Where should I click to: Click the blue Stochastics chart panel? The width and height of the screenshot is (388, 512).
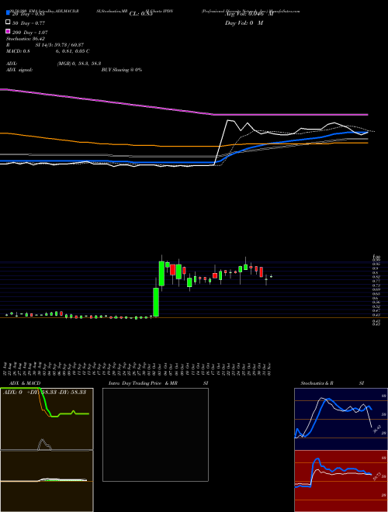tap(341, 419)
